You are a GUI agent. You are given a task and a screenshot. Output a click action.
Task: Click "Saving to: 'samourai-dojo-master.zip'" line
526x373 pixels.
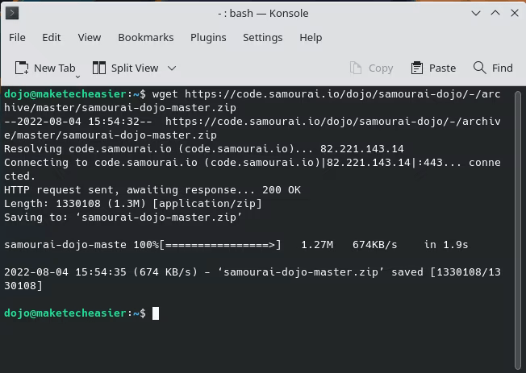123,218
